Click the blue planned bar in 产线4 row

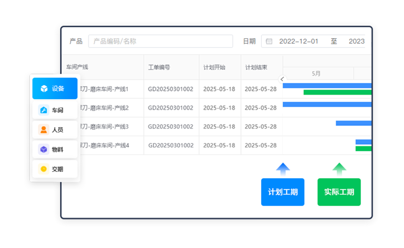(364, 142)
